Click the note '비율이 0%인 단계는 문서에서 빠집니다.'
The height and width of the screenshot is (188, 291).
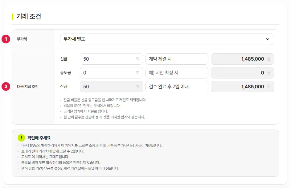92,106
